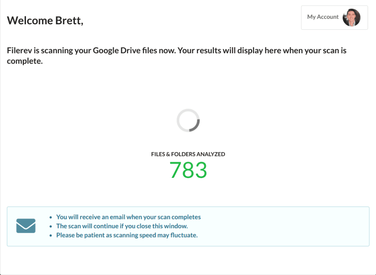The image size is (376, 275).
Task: Select the green 783 file count
Action: point(188,170)
